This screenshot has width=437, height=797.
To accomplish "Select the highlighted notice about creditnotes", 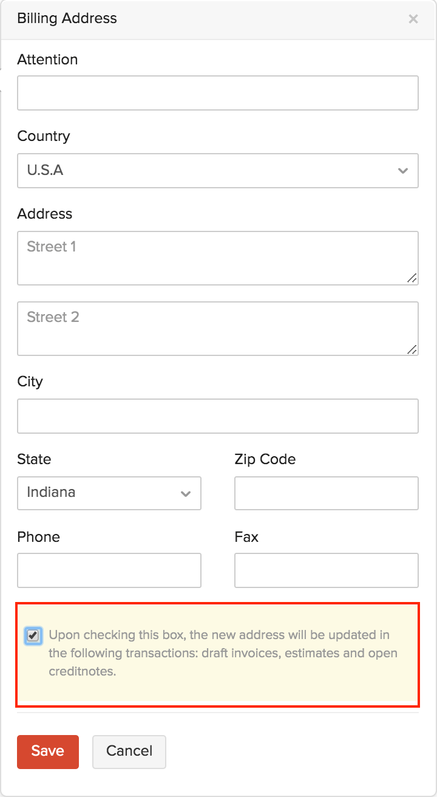I will pyautogui.click(x=218, y=653).
